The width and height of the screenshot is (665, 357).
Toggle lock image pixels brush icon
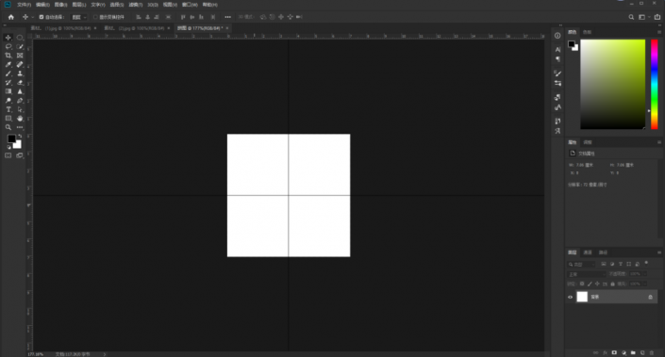590,284
